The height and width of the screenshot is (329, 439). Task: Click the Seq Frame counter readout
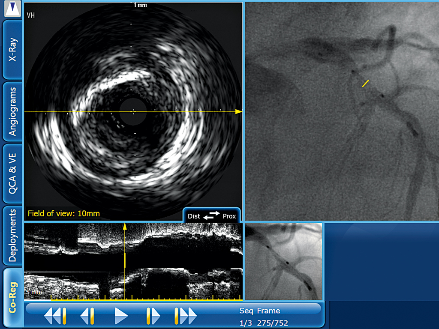(263, 317)
